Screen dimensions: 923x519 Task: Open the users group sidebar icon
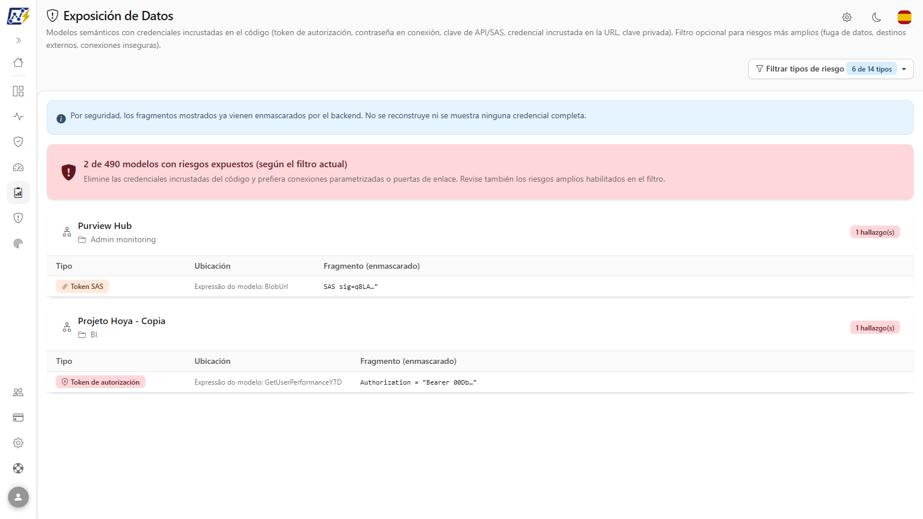pos(18,392)
